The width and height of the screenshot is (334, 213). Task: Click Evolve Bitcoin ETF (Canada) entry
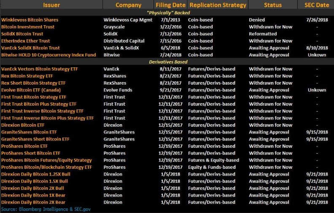click(x=31, y=90)
